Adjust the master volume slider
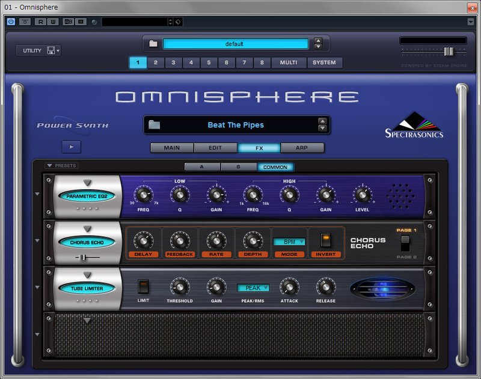The image size is (481, 379). pyautogui.click(x=449, y=52)
